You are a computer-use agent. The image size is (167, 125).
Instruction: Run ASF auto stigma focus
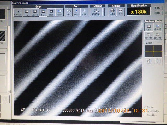click(x=84, y=12)
